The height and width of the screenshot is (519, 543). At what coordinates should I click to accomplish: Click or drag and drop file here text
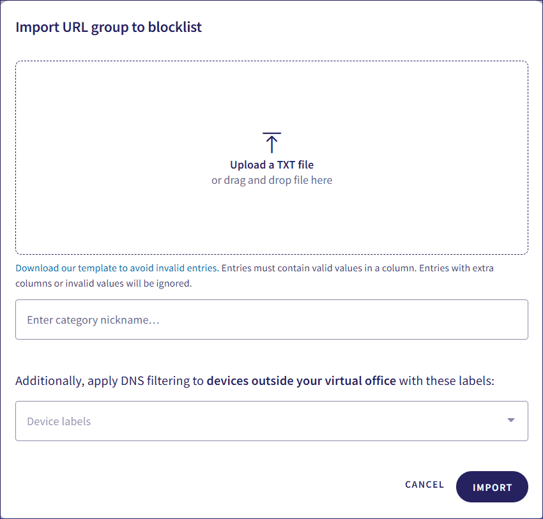271,179
